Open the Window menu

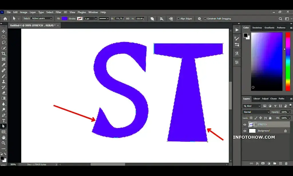[93, 12]
